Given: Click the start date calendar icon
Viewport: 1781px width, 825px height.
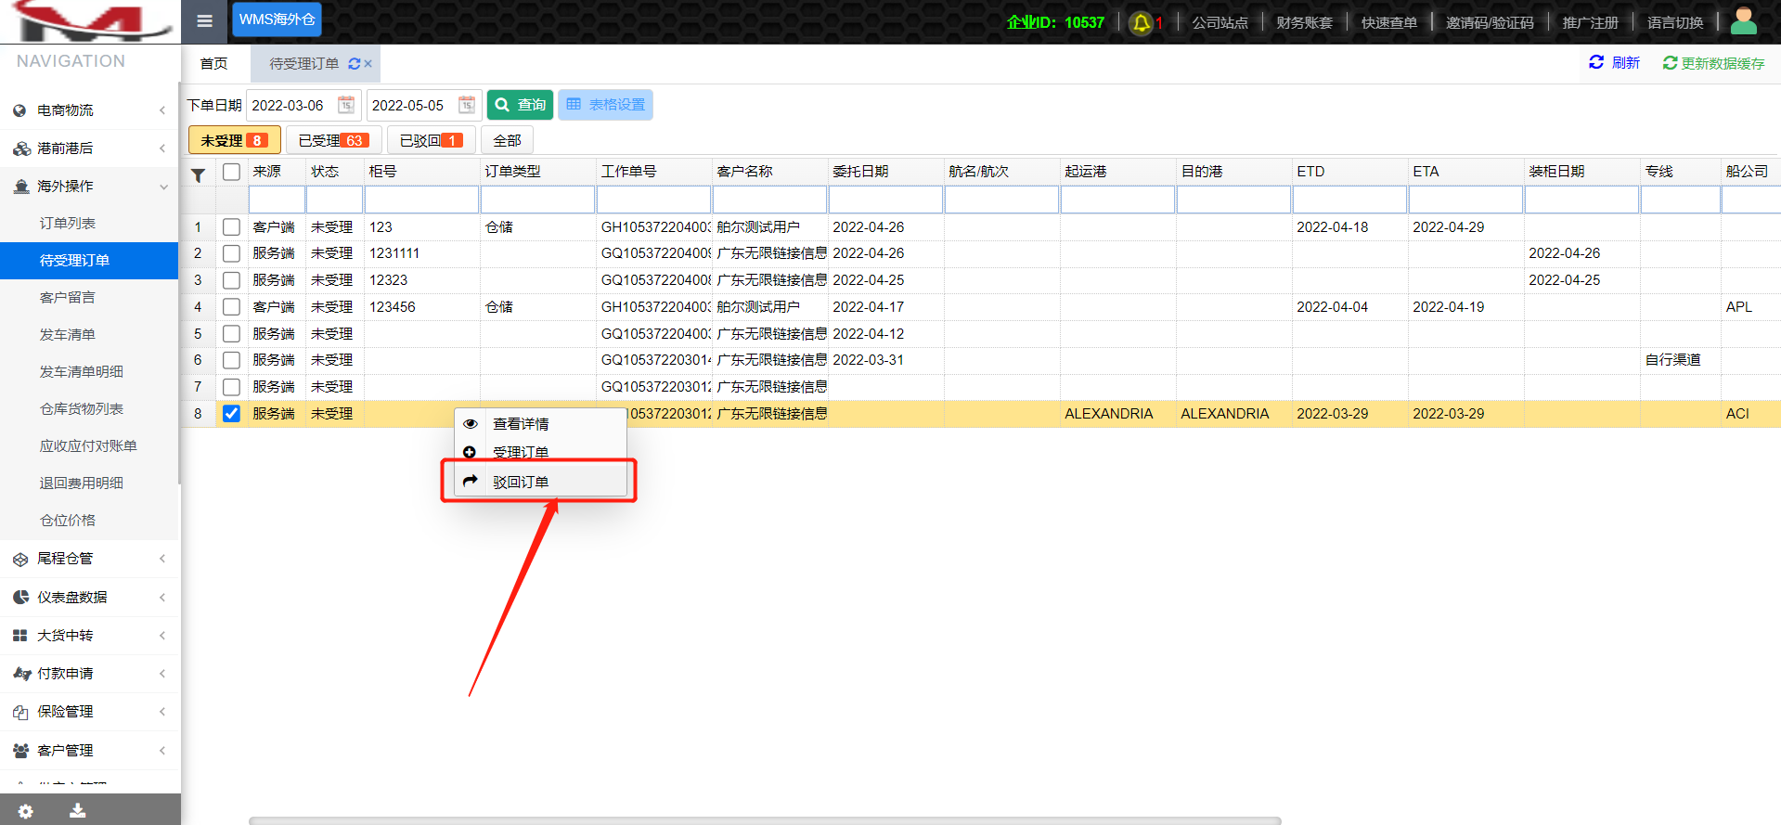Looking at the screenshot, I should click(x=346, y=105).
